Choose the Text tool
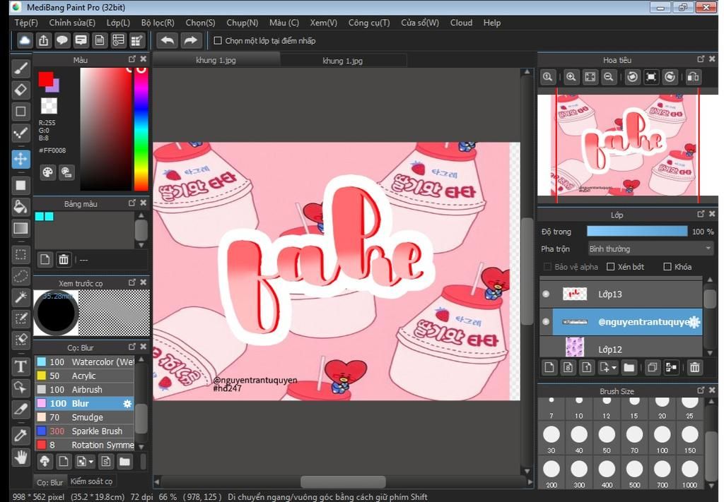Image resolution: width=724 pixels, height=502 pixels. [x=21, y=366]
